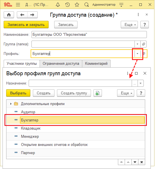The image size is (155, 169).
Task: Switch to Участники группы tab
Action: point(22,64)
